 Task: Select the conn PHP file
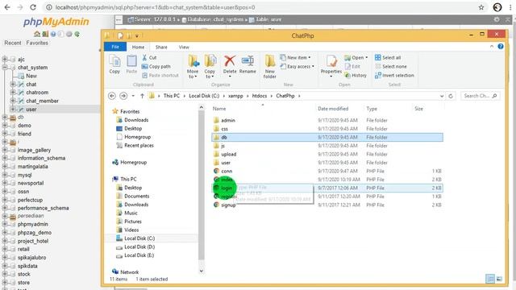pos(227,171)
